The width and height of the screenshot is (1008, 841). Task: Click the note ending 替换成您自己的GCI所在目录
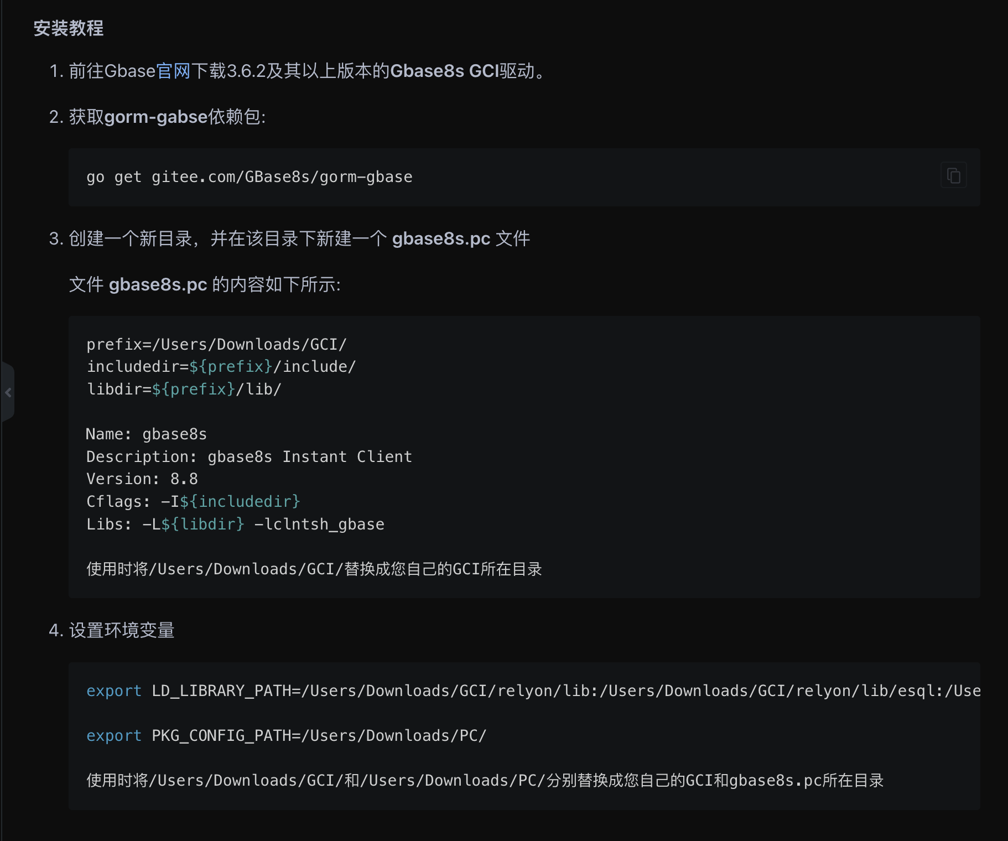click(x=314, y=569)
